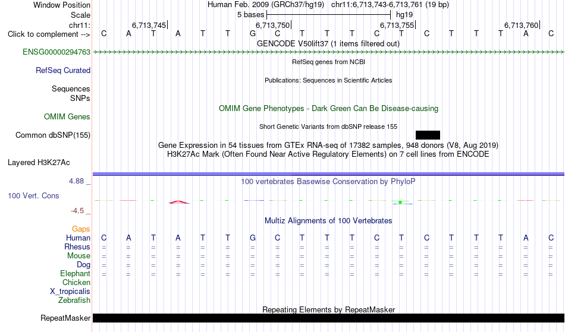The width and height of the screenshot is (565, 332).
Task: Open the RefSeq Curated track label
Action: click(x=62, y=71)
